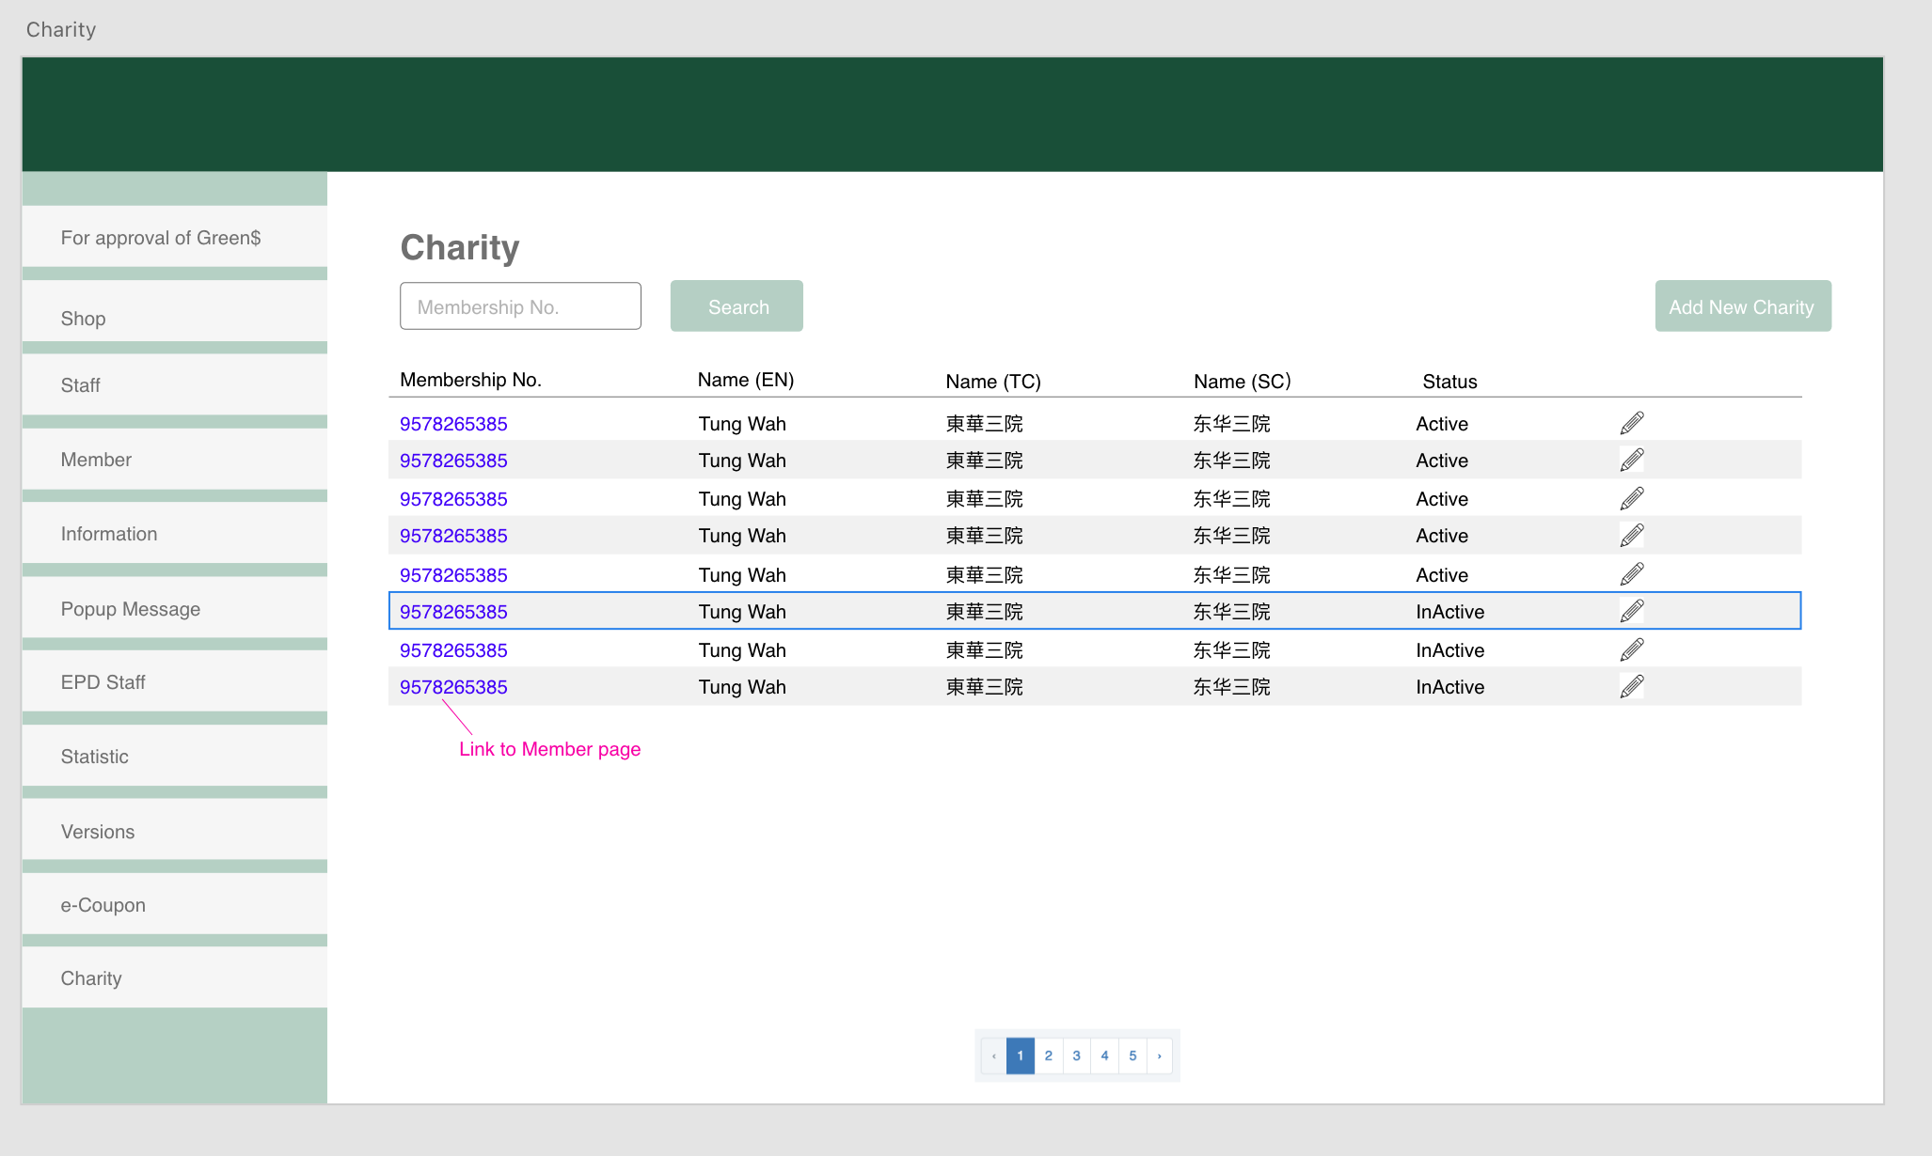
Task: Click the edit pencil icon in the first row
Action: pos(1632,423)
